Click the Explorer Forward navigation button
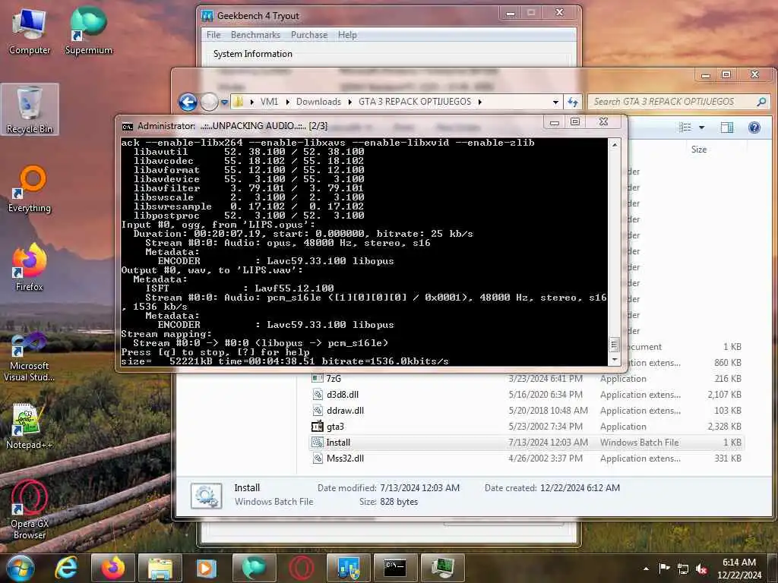 point(209,102)
